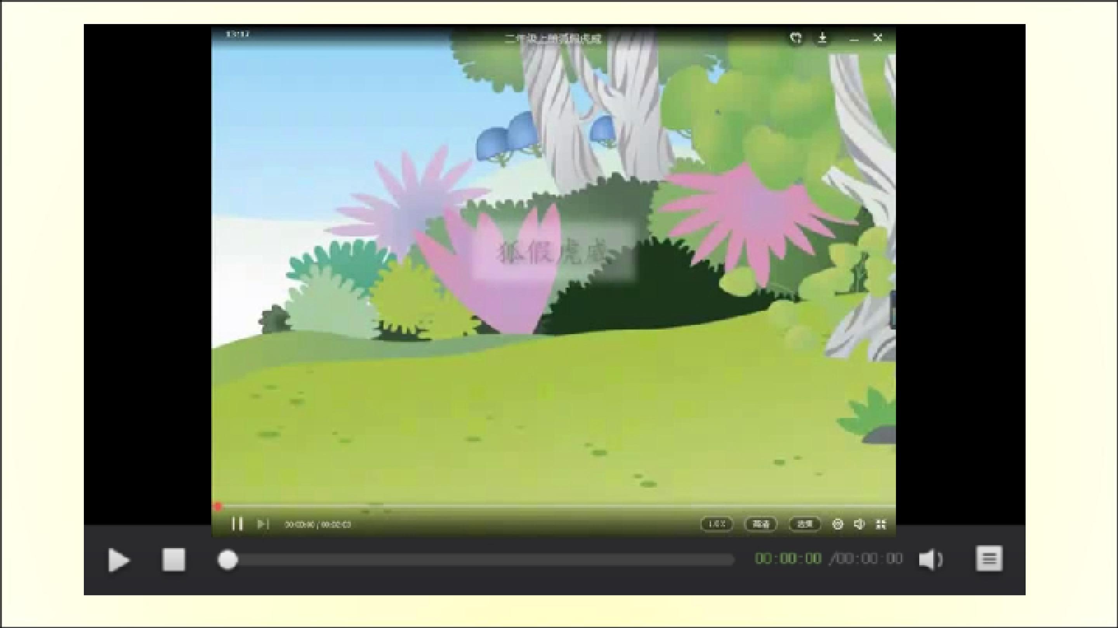Click the square stop button
Viewport: 1118px width, 628px height.
tap(174, 559)
